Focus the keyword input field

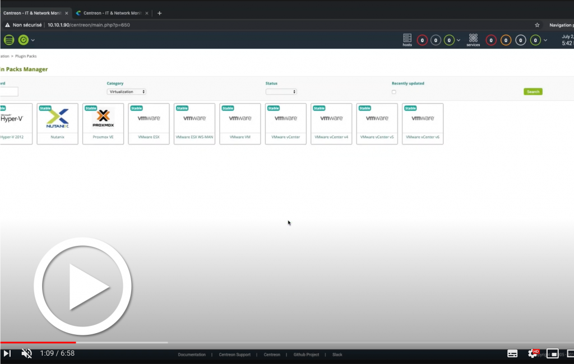(x=9, y=92)
